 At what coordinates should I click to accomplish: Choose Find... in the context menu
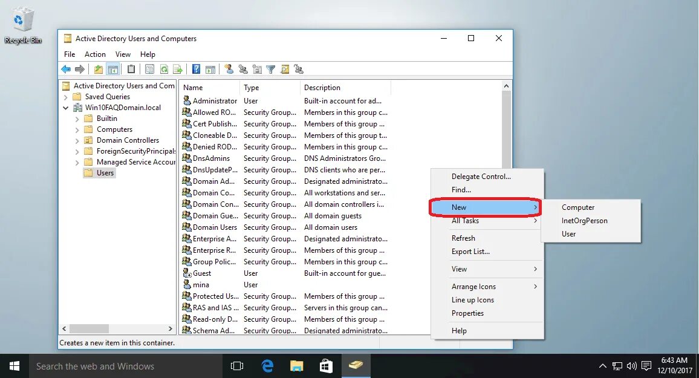click(487, 190)
